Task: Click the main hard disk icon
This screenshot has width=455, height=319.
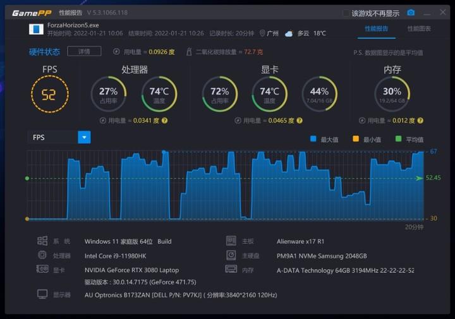Action: (231, 255)
